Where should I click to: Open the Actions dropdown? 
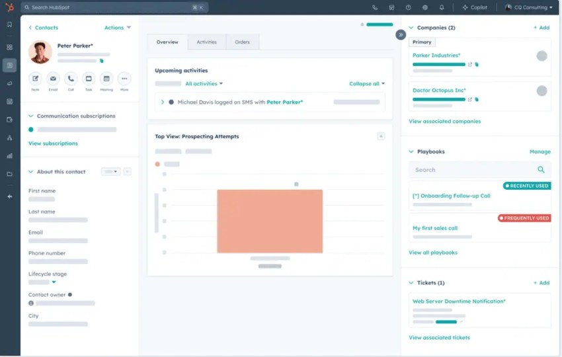coord(118,28)
